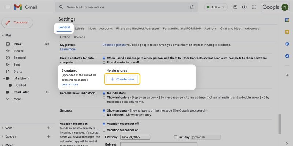Viewport: 293px width, 146px height.
Task: Click Create new signature button
Action: click(122, 79)
